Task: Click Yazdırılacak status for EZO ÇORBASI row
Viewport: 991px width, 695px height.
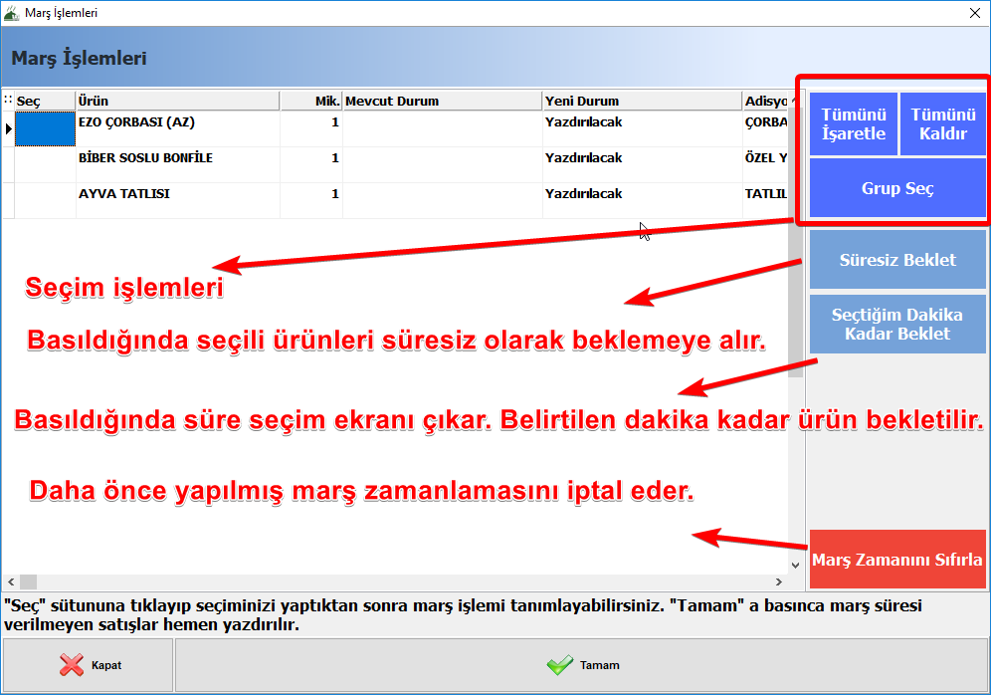Action: pos(643,129)
